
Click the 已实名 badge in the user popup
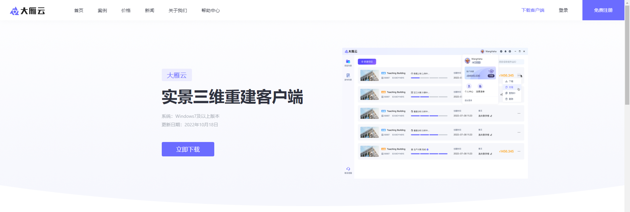tap(476, 62)
